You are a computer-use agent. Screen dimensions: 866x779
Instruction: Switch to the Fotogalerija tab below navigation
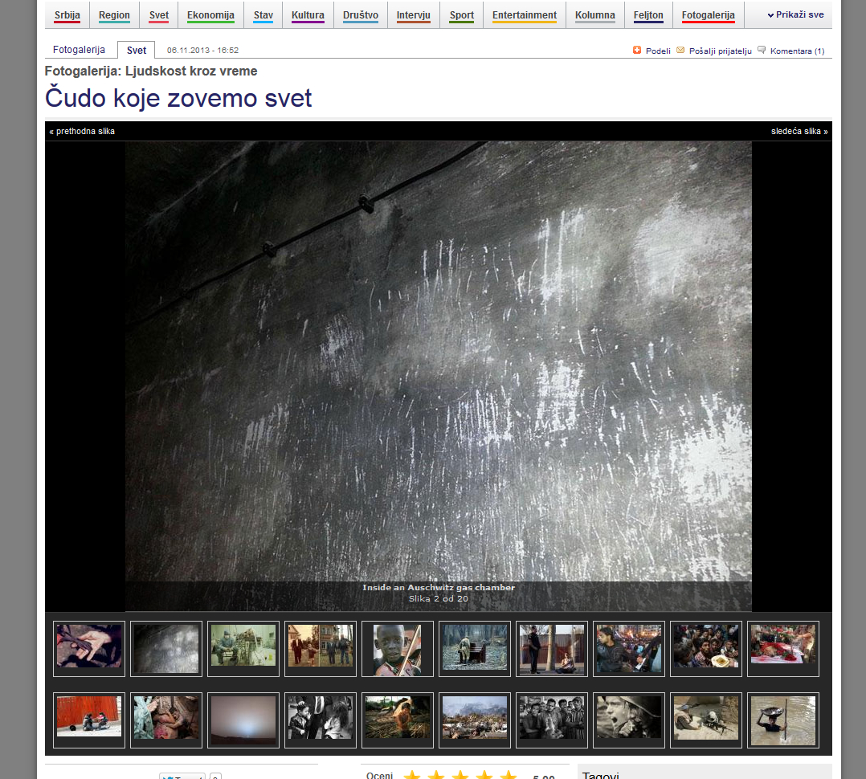pos(79,50)
